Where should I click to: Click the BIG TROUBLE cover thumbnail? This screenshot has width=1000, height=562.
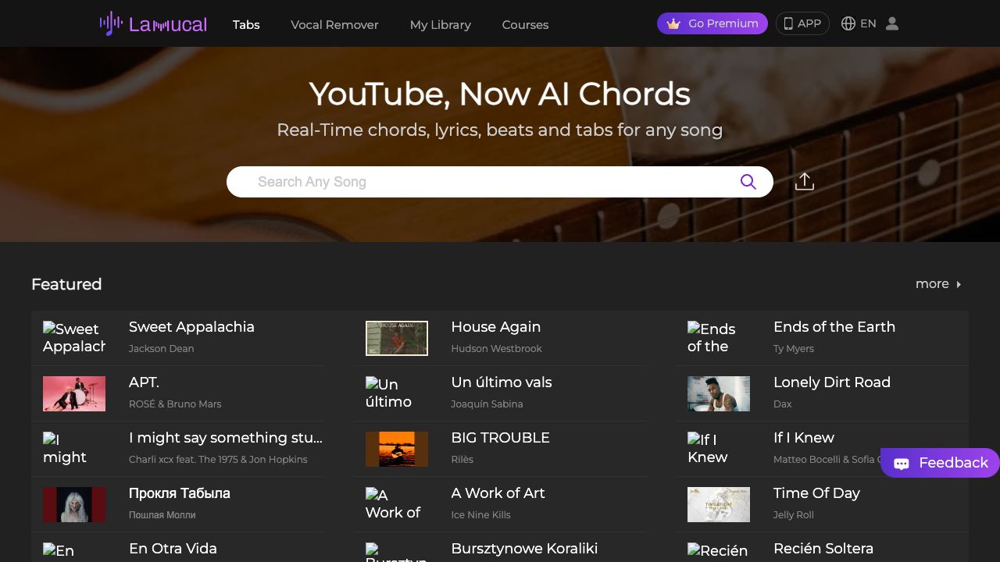click(397, 449)
